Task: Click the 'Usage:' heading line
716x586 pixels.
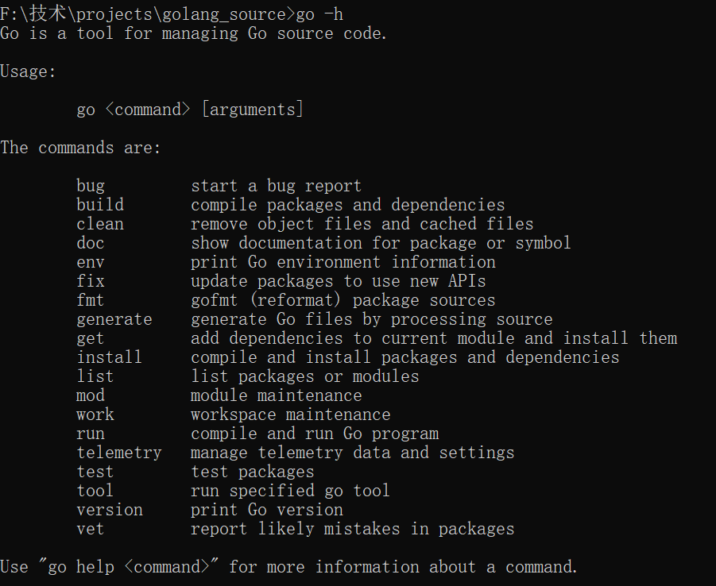Action: pyautogui.click(x=29, y=71)
